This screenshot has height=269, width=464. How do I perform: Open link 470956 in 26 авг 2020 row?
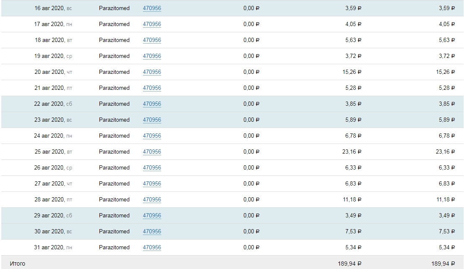(x=152, y=168)
